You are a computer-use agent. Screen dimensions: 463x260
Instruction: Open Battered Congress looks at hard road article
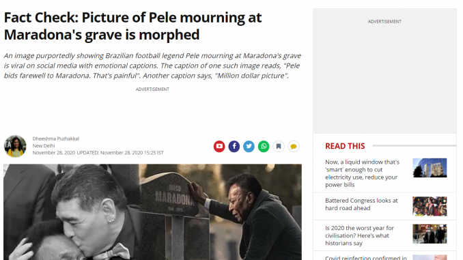(361, 204)
